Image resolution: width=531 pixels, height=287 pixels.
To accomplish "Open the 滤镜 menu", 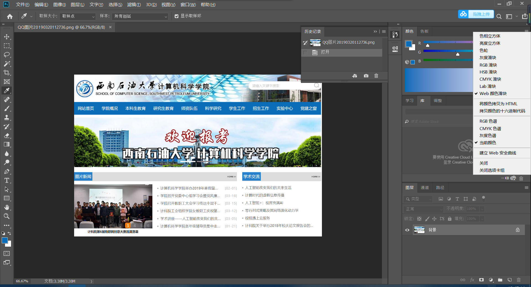I will point(134,4).
